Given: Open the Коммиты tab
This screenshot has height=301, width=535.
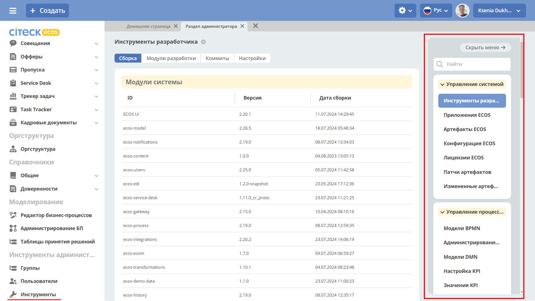Looking at the screenshot, I should point(217,58).
